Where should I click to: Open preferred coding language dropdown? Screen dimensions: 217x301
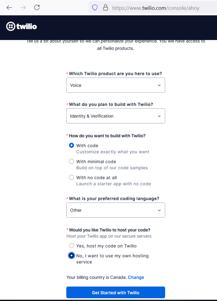coord(115,210)
